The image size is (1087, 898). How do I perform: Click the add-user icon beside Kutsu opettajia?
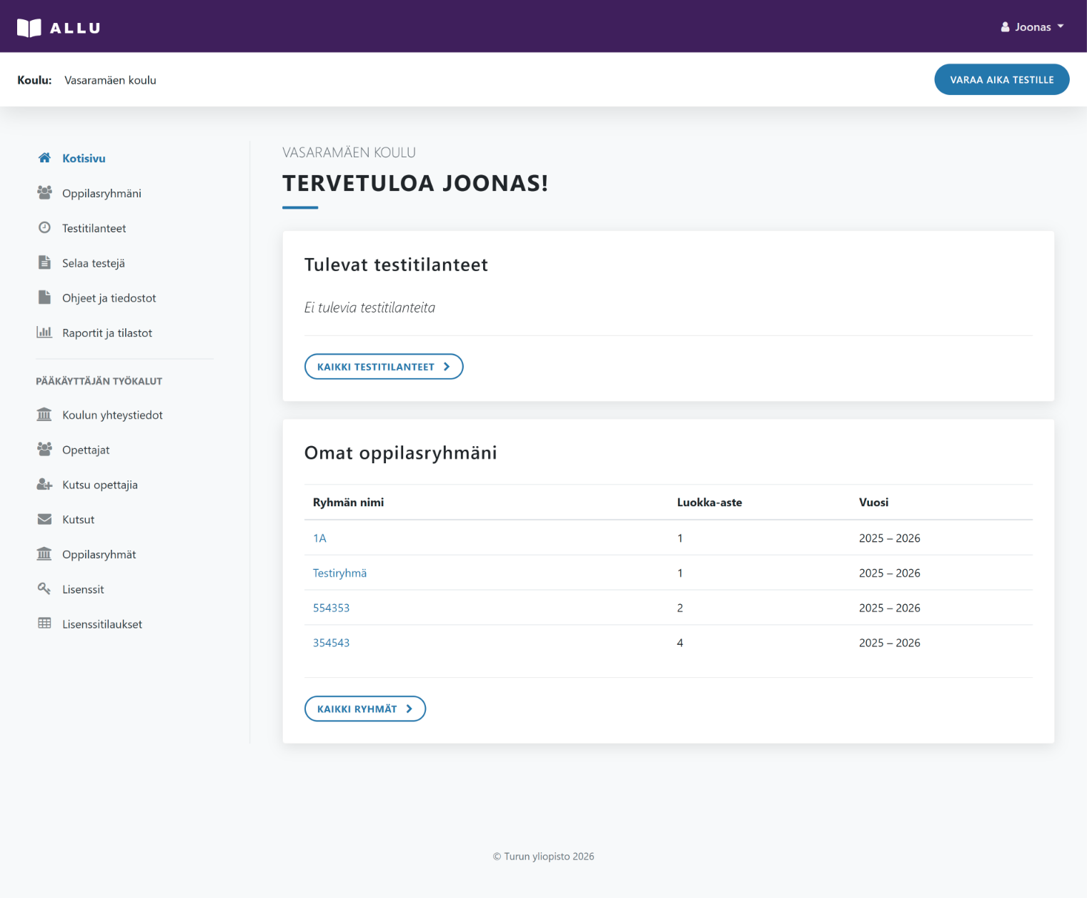(44, 484)
